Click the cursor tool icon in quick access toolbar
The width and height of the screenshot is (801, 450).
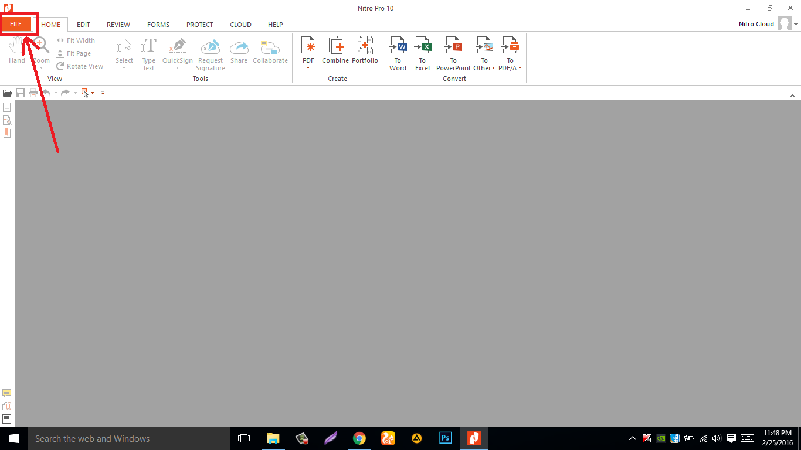(86, 93)
